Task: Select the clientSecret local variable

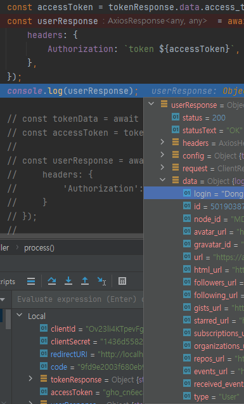Action: pos(78,342)
